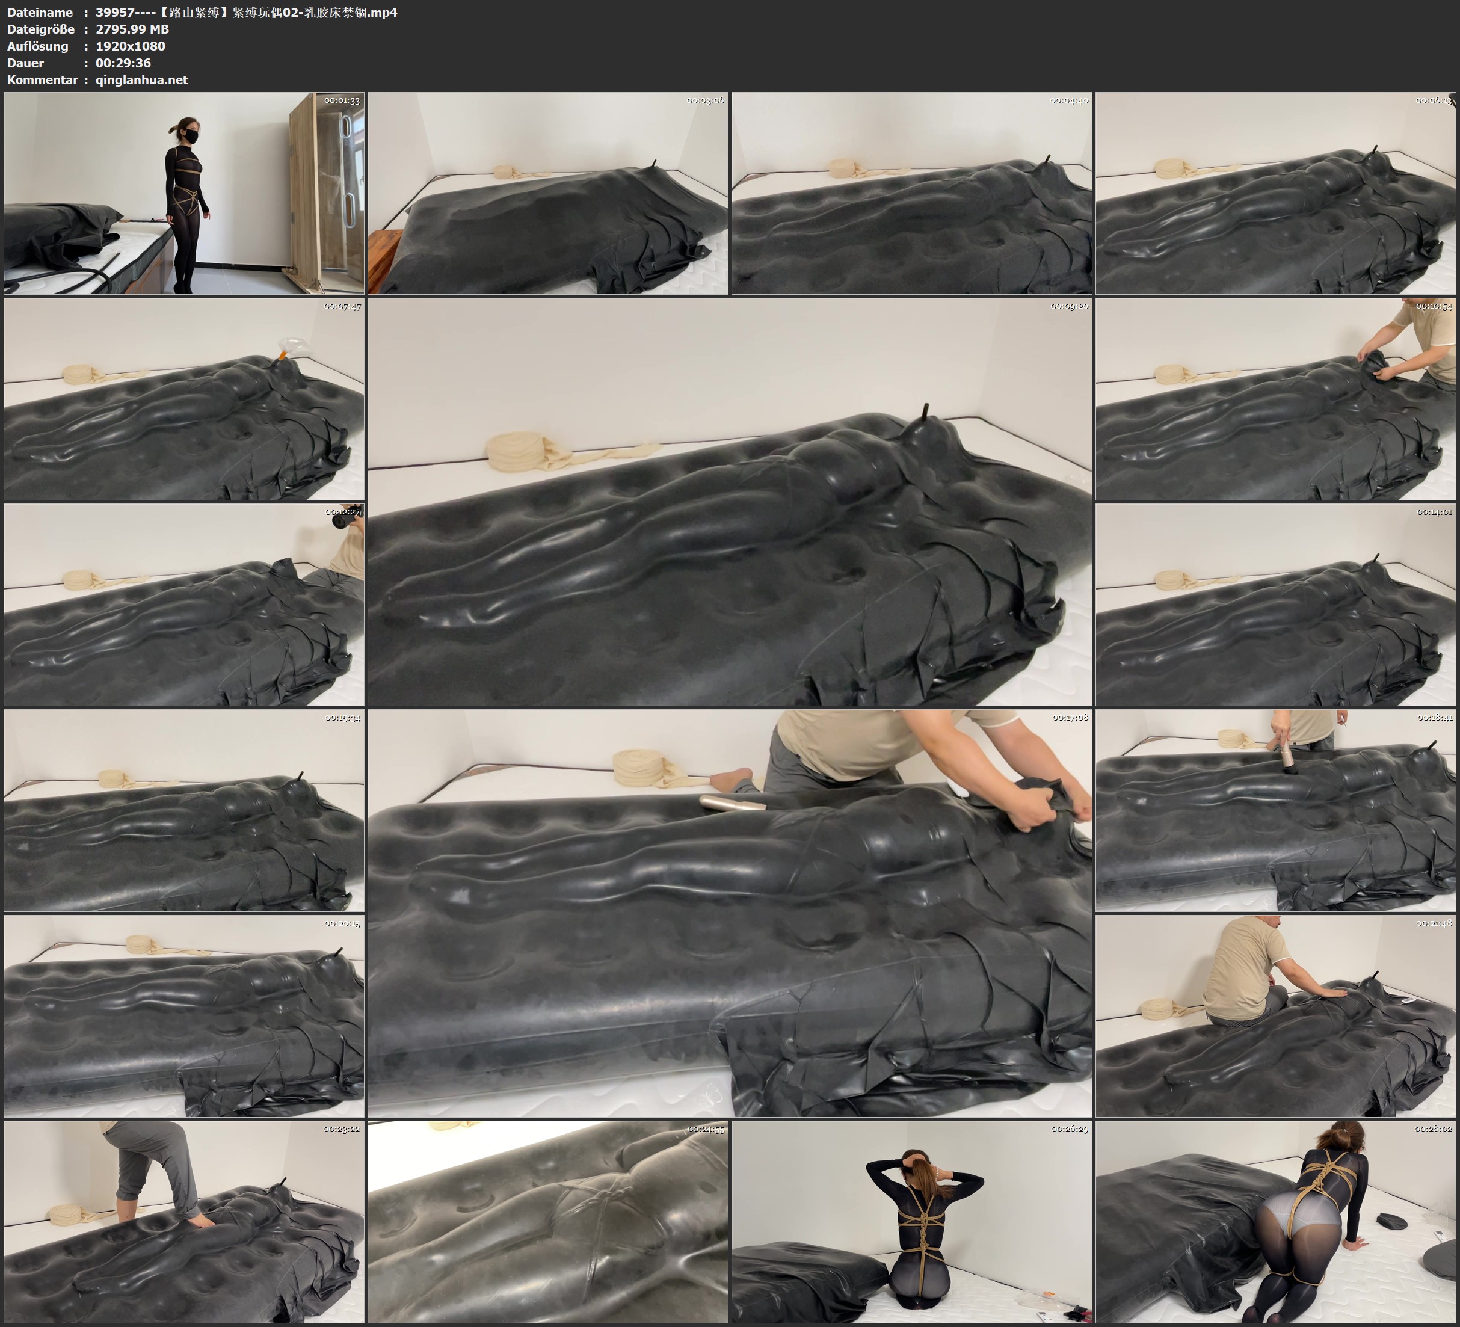Select the frame stamped 00:18:41
Screen dimensions: 1460x1327
click(x=1275, y=810)
